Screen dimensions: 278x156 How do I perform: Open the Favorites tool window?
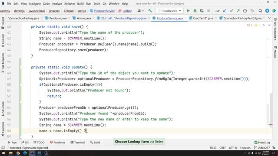(x=3, y=129)
